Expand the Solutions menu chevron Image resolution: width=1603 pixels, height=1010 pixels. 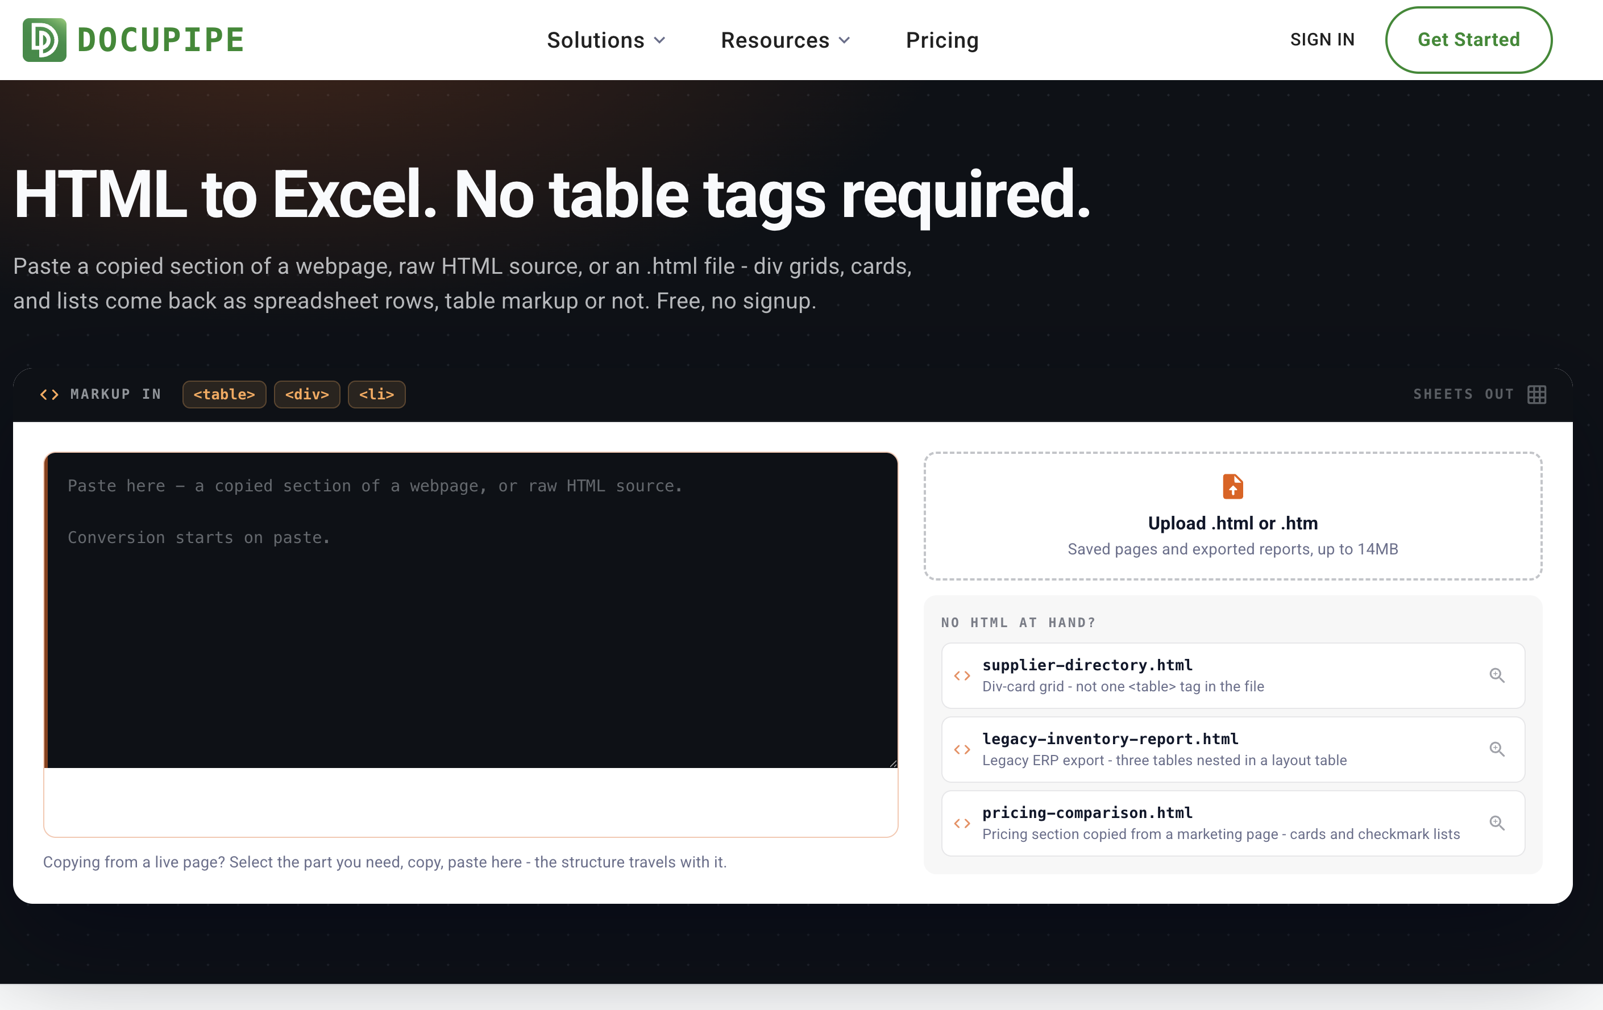[660, 40]
